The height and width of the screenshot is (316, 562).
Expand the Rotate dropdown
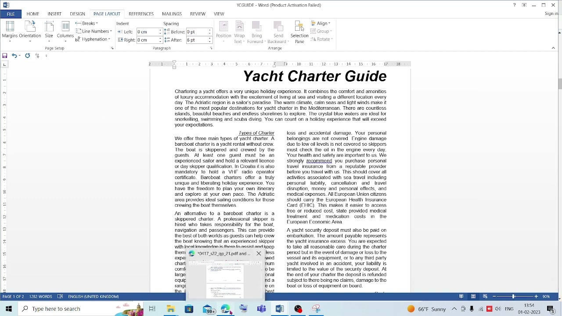[x=321, y=39]
